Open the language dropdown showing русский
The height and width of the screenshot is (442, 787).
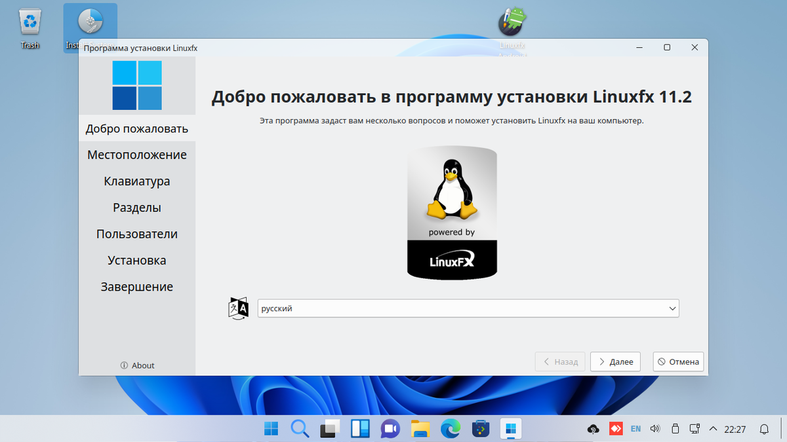tap(468, 308)
